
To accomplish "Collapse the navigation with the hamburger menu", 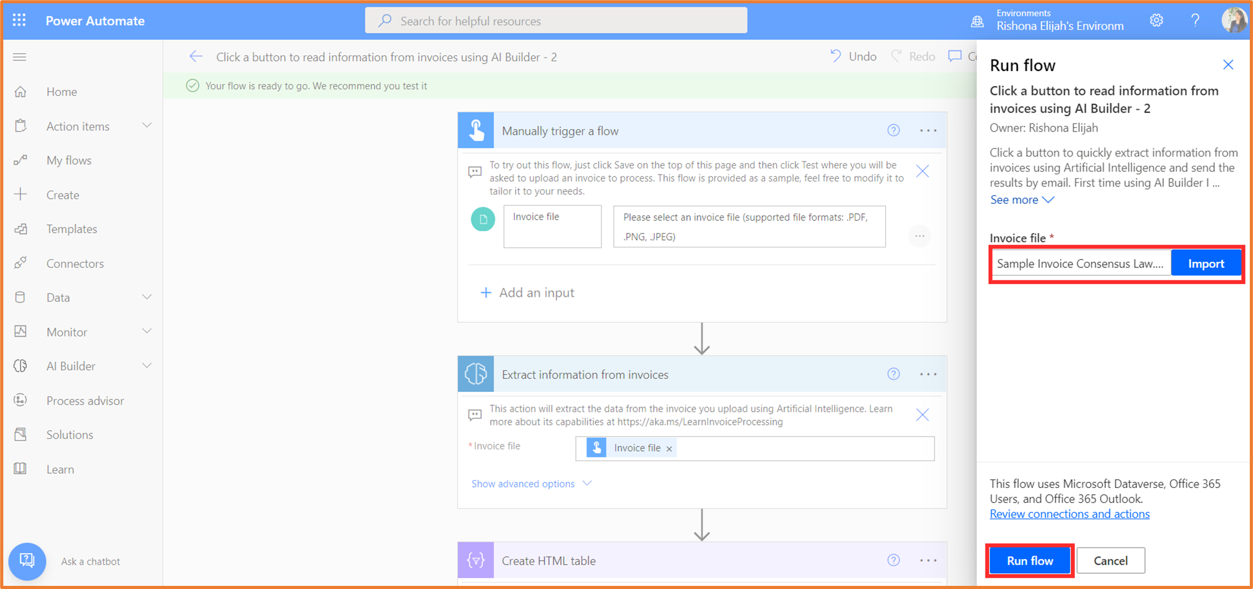I will 19,57.
